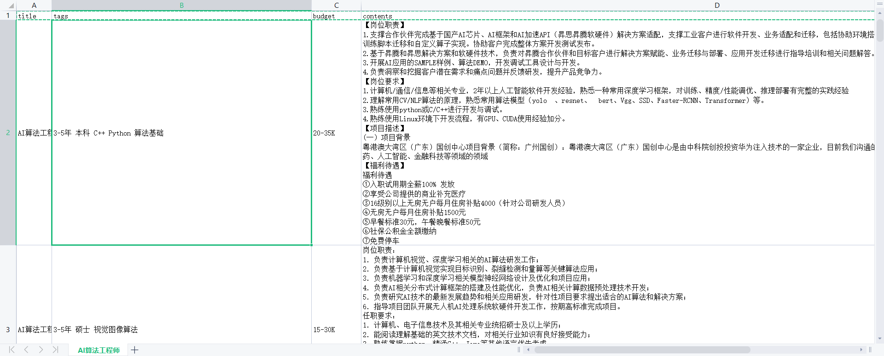Select the row 2 AI算法工程 title cell
The image size is (884, 356).
tap(34, 133)
